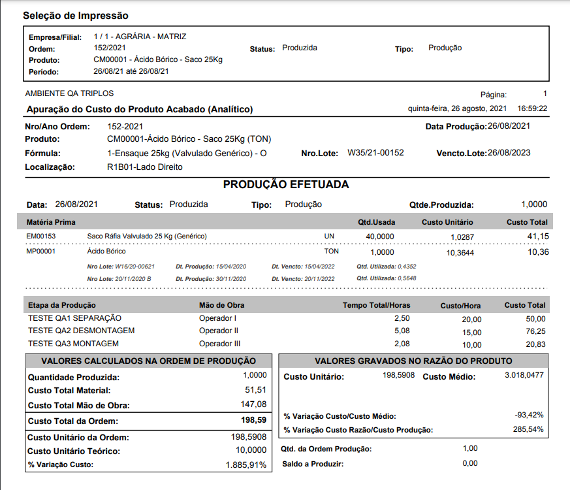Click quantity produced '1,0000' beside Qtde.Produzida

tap(534, 204)
